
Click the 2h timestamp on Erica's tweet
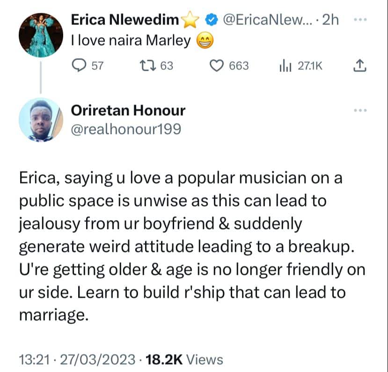[331, 20]
